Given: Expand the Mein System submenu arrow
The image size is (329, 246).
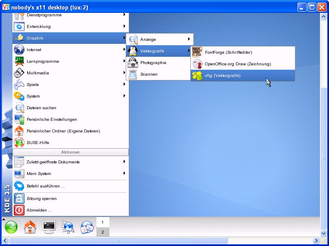Looking at the screenshot, I should coord(124,173).
